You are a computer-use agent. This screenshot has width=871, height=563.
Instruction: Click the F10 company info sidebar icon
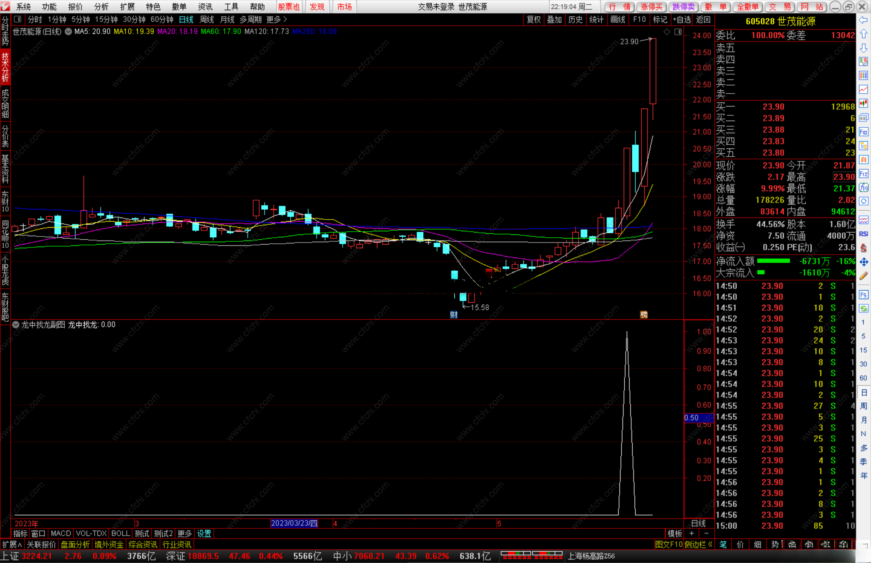click(x=863, y=132)
